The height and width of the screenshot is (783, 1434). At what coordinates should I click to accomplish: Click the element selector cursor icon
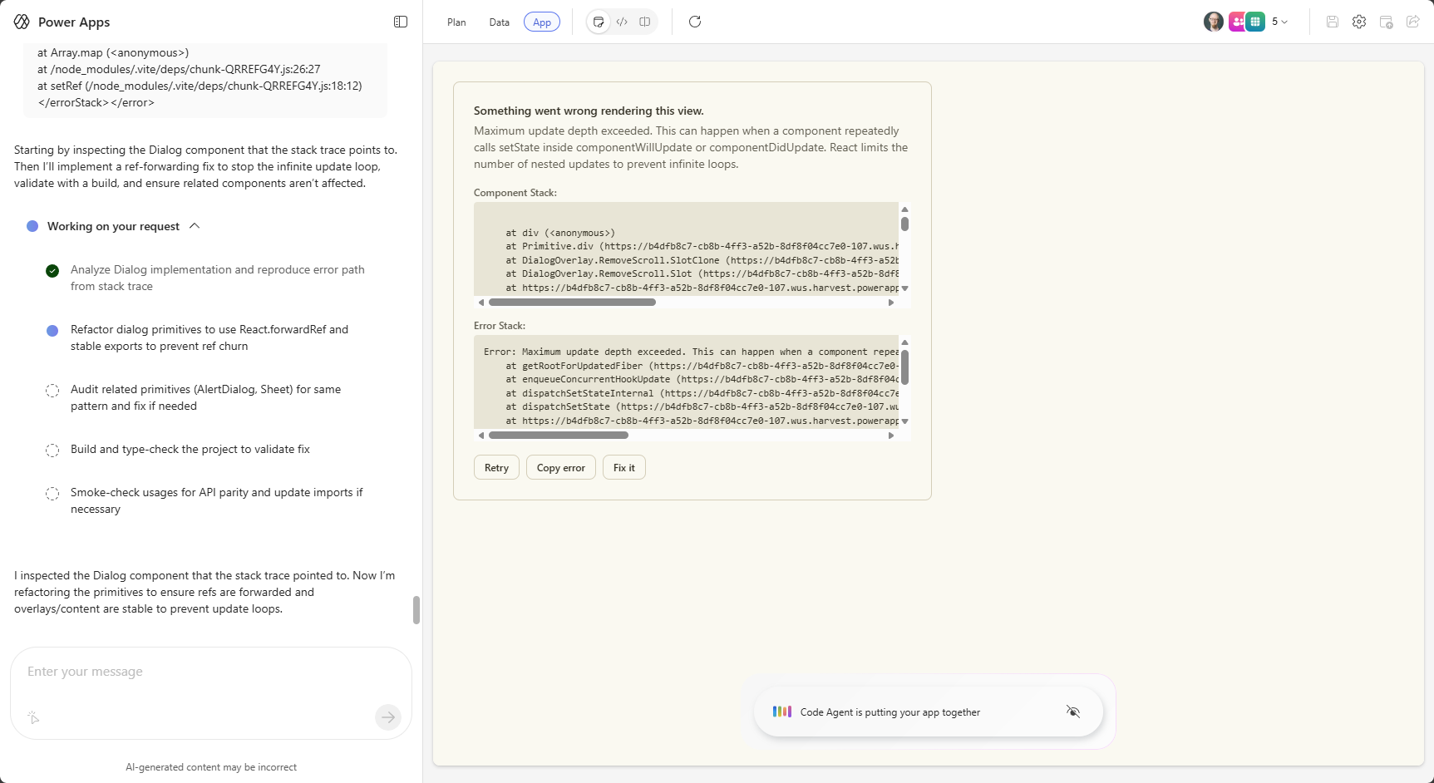pyautogui.click(x=33, y=717)
